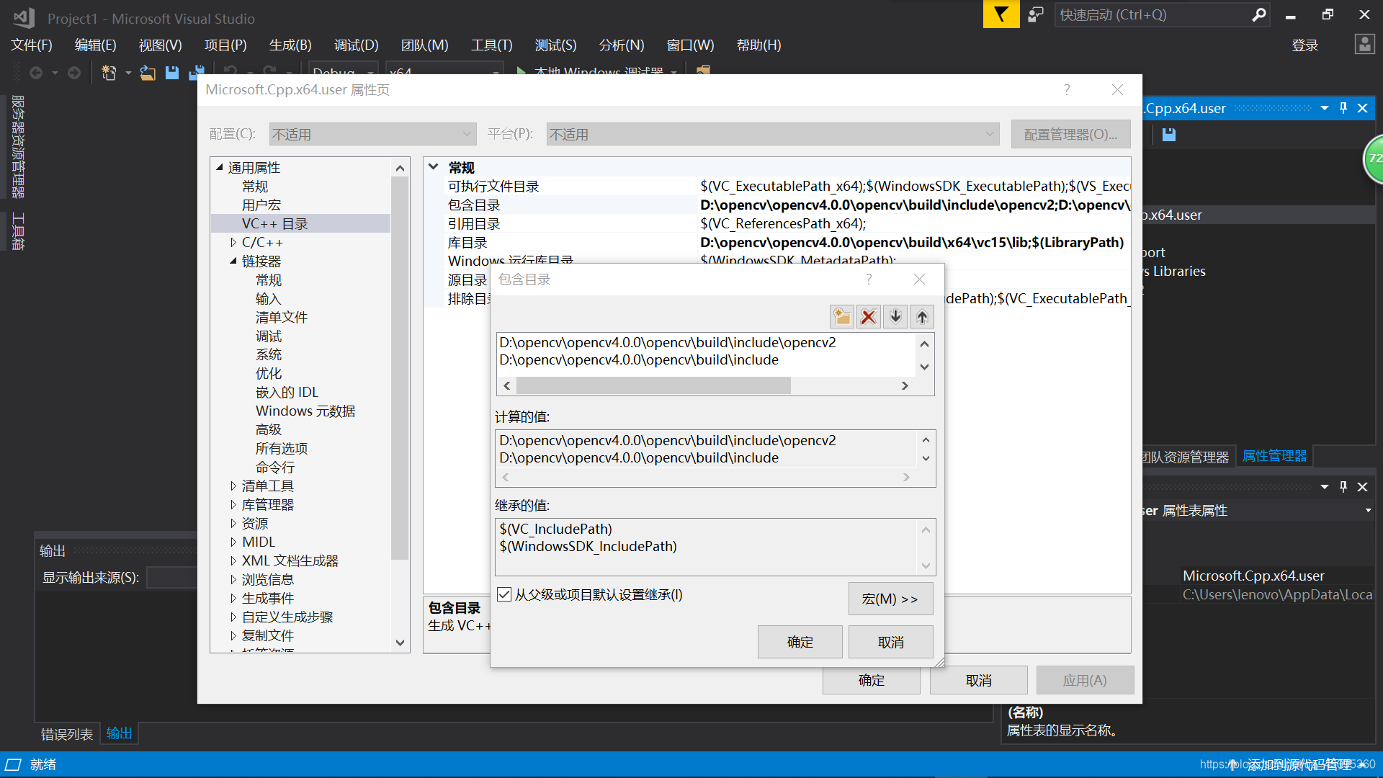1383x778 pixels.
Task: Select the 引用目录 property row
Action: click(x=777, y=224)
